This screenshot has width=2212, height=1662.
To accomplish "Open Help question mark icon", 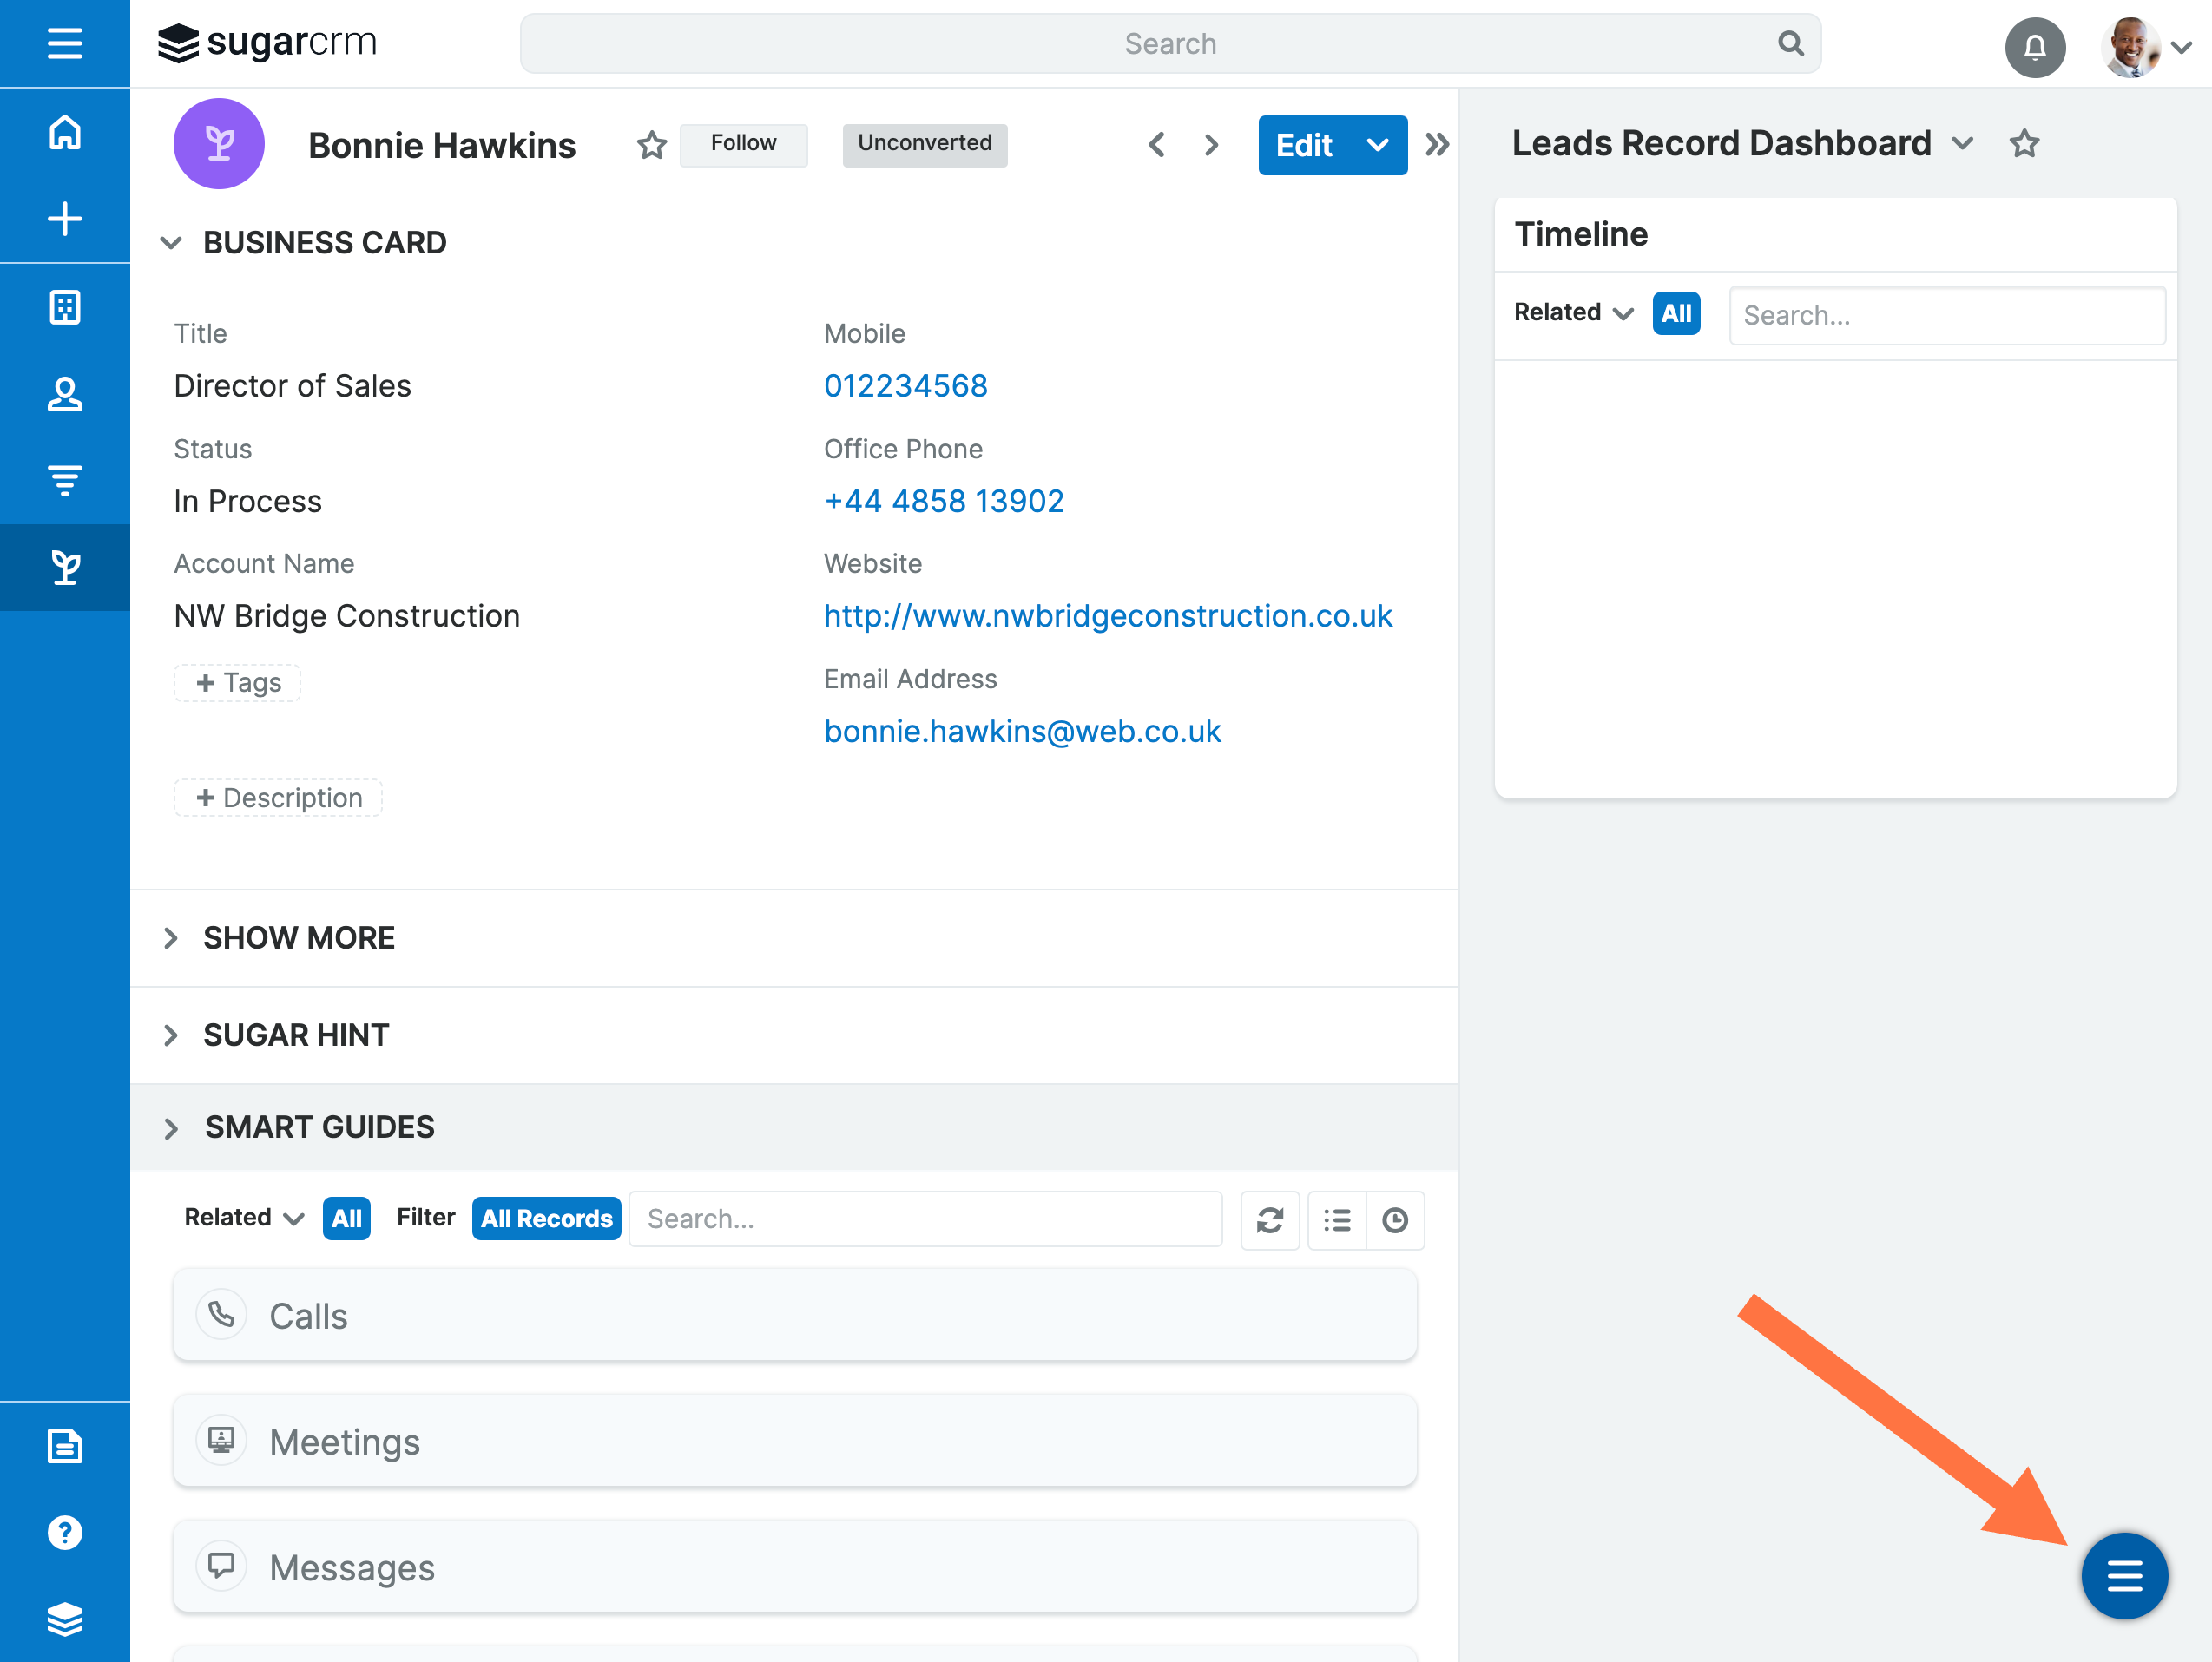I will (x=65, y=1532).
